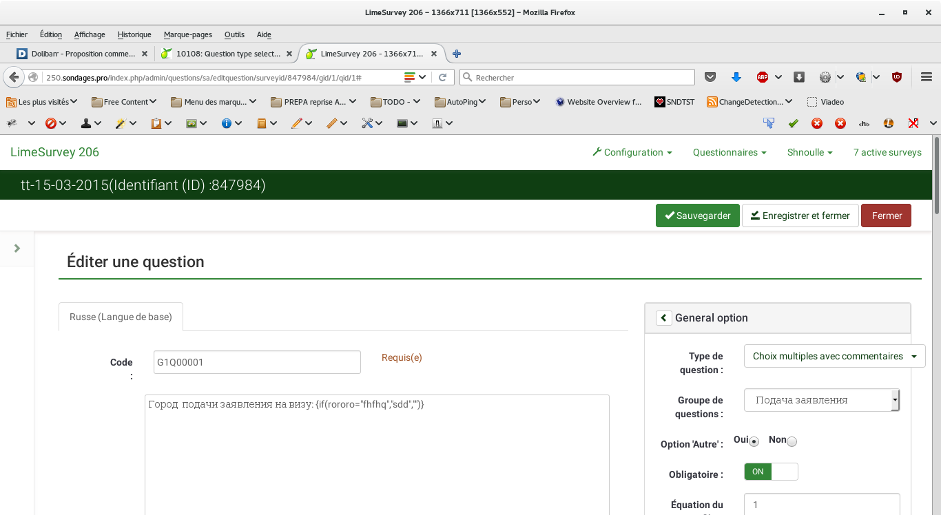
Task: Click the green checkmark validation icon
Action: (793, 123)
